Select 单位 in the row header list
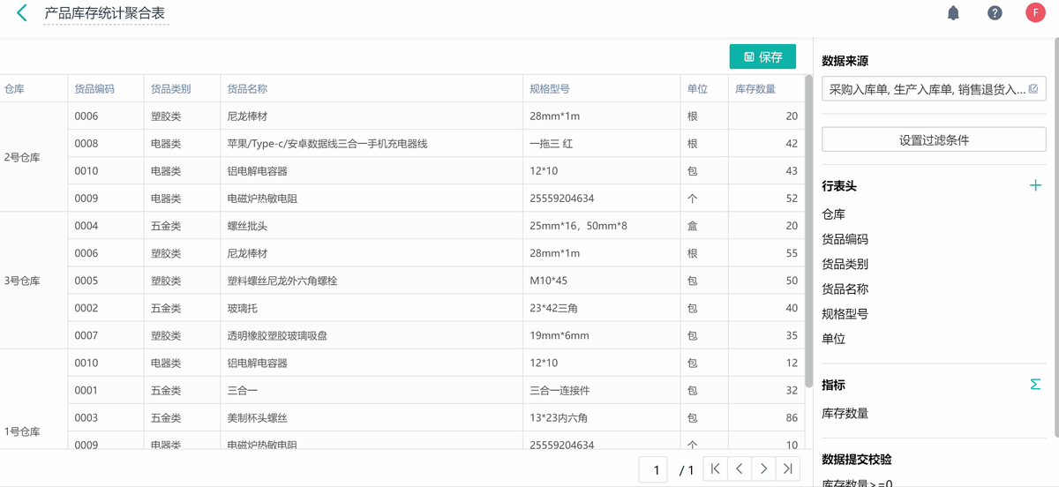 pyautogui.click(x=834, y=338)
